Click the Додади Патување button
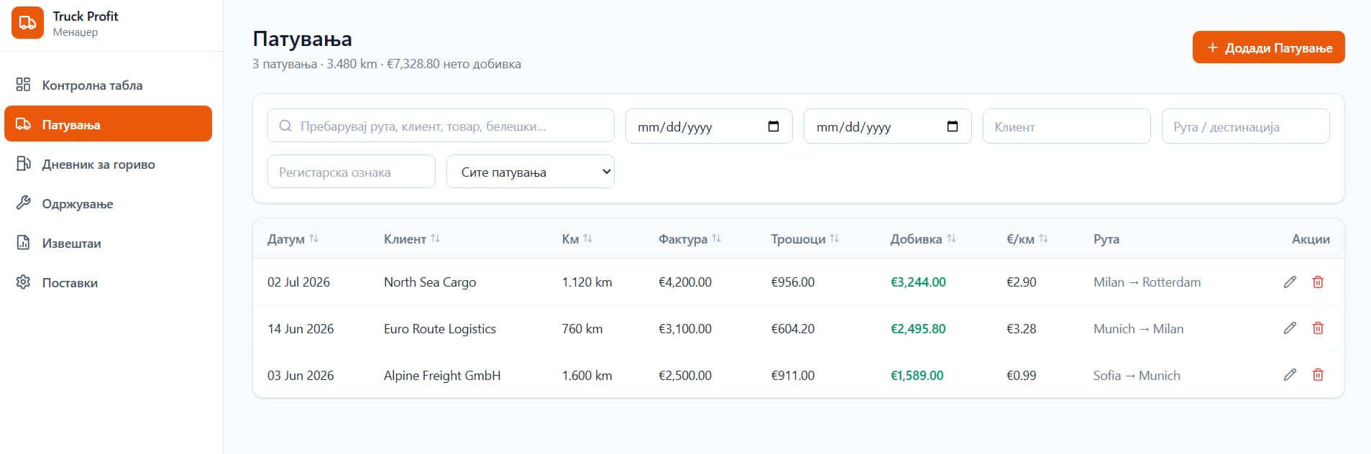Image resolution: width=1371 pixels, height=454 pixels. 1268,47
